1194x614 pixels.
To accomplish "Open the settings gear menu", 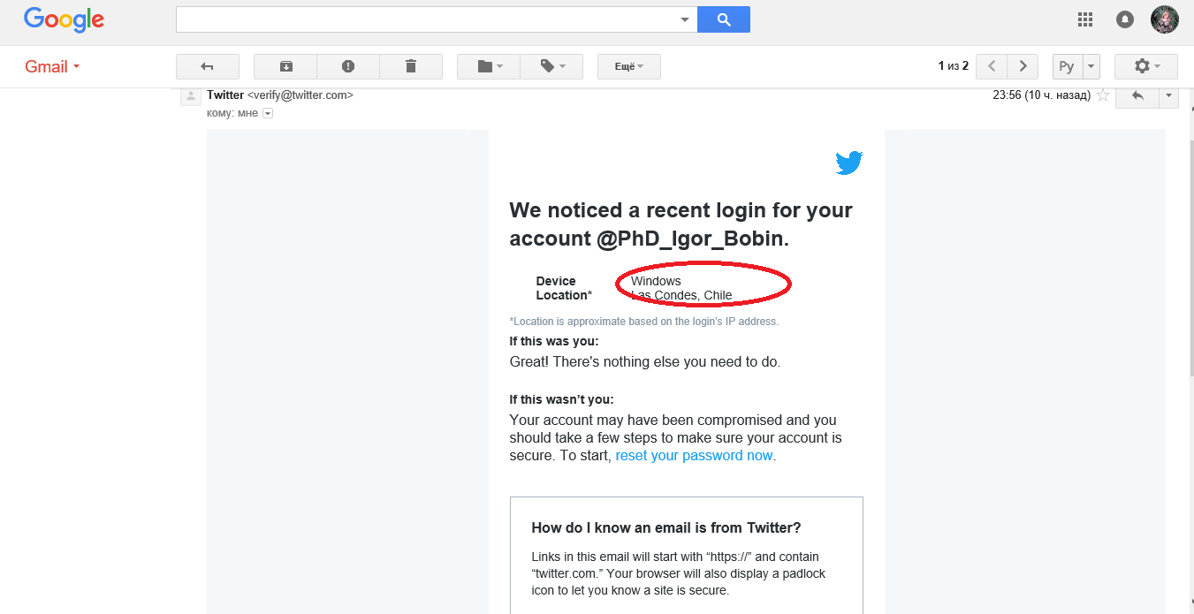I will (1146, 66).
